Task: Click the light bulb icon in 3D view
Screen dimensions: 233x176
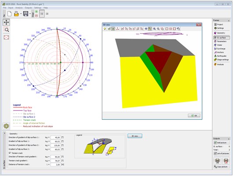Action: point(105,29)
